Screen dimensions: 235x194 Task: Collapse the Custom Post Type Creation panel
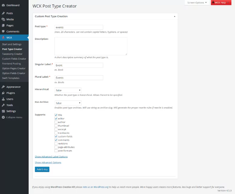175,16
